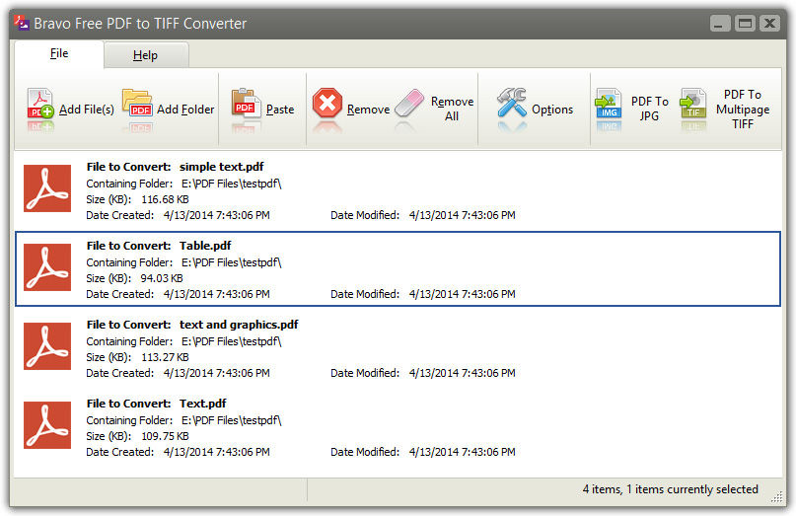Select the Text.pdf file entry

click(x=398, y=427)
